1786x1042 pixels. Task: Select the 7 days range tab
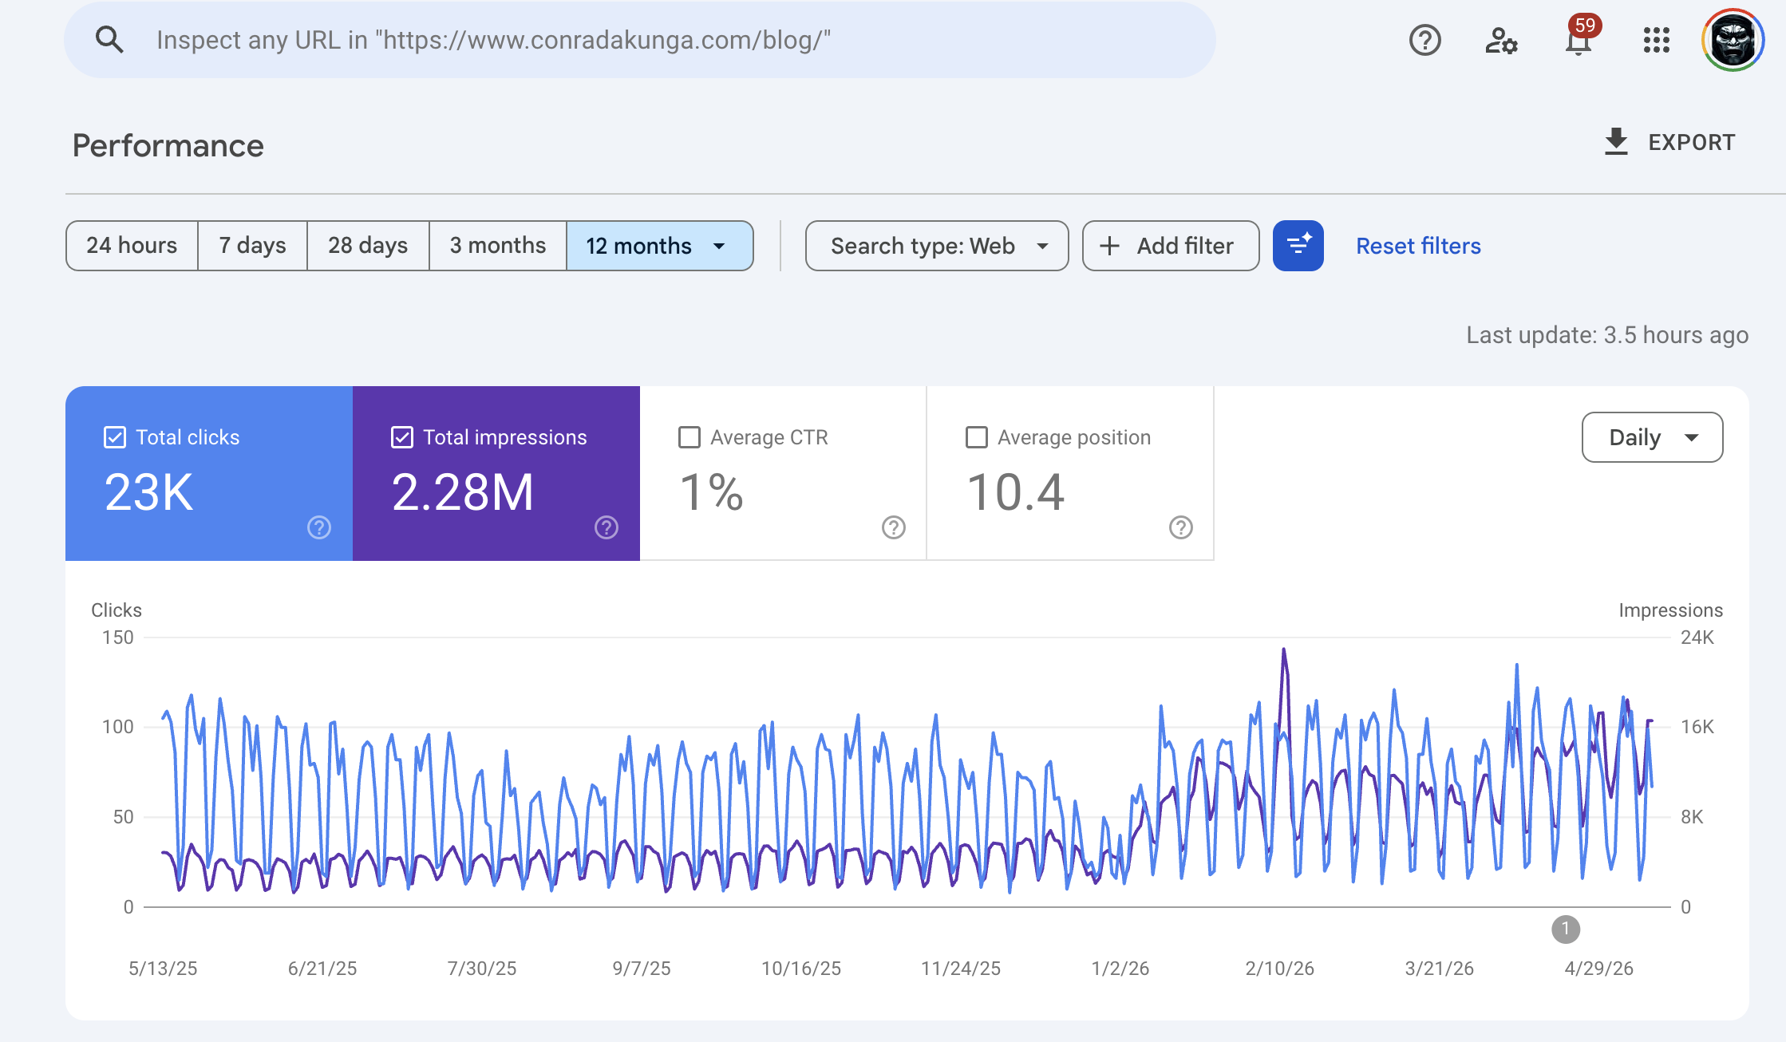point(252,246)
